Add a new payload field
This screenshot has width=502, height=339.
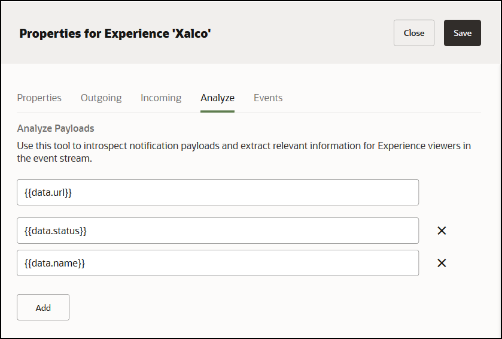click(43, 307)
